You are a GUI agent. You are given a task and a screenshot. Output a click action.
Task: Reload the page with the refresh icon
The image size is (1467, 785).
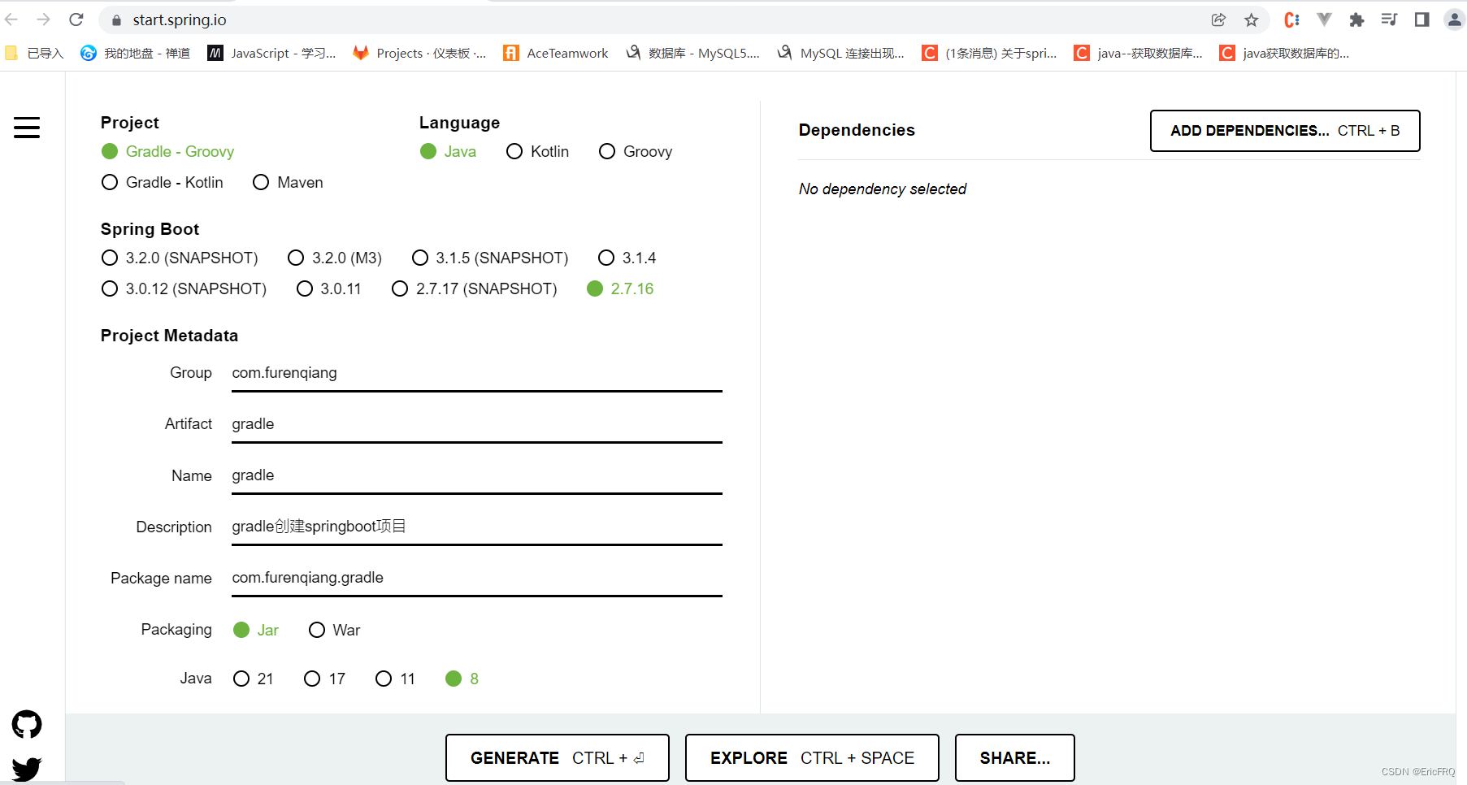coord(76,20)
